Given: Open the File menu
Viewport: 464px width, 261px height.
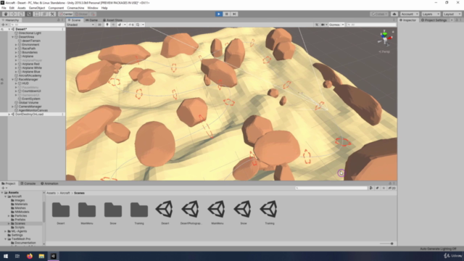Looking at the screenshot, I should click(x=4, y=8).
